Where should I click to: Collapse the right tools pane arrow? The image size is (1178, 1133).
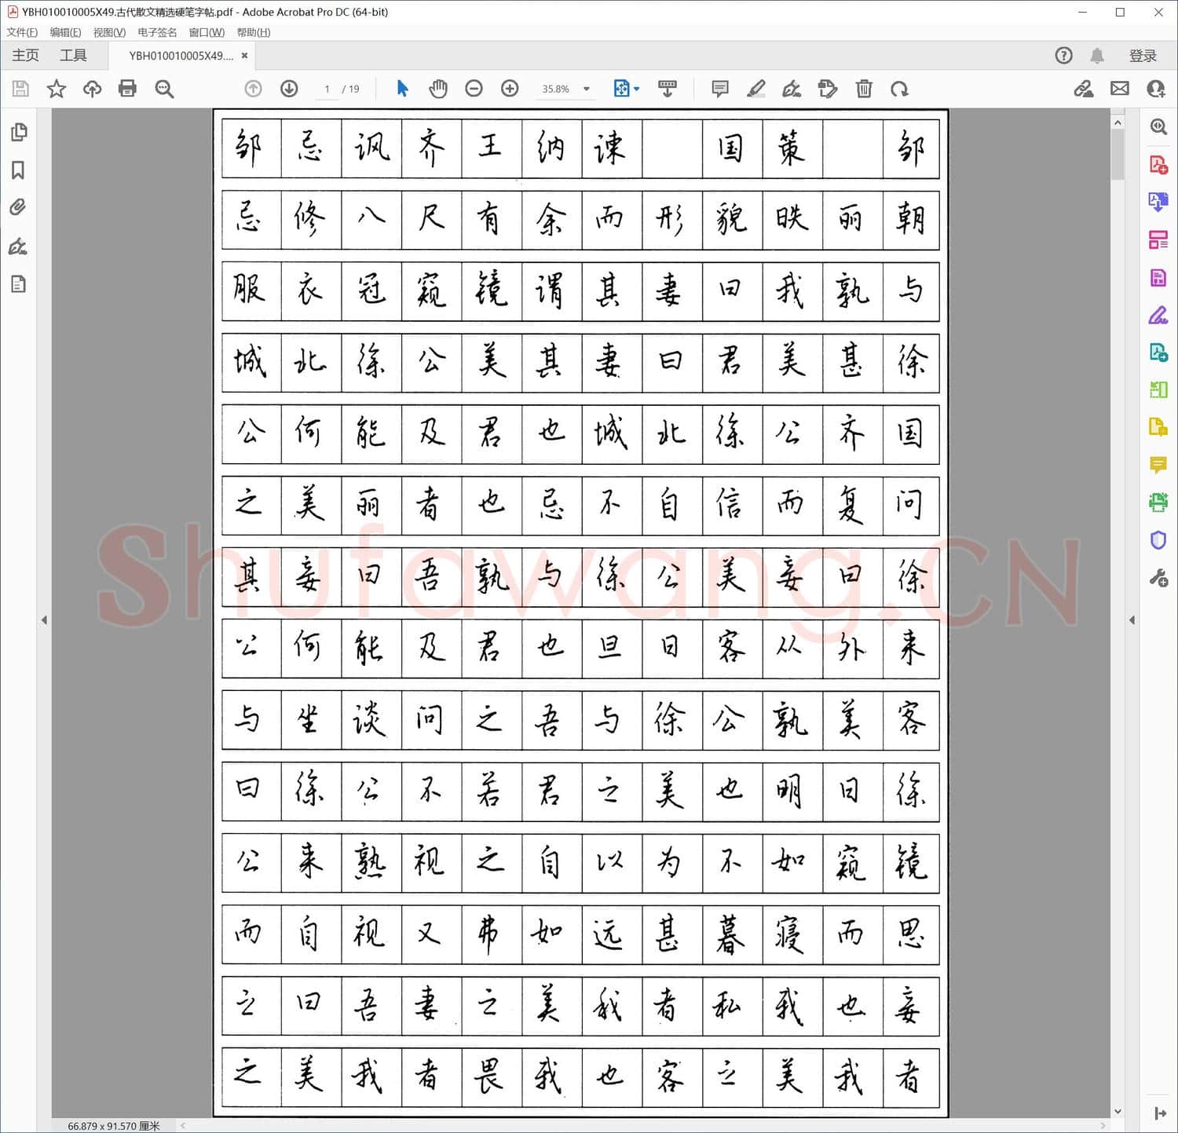point(1132,619)
